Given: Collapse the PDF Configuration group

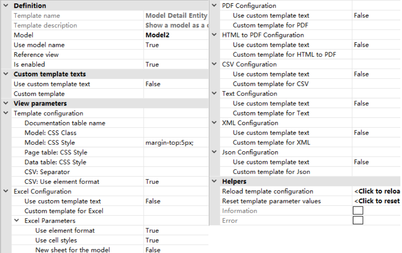Looking at the screenshot, I should click(x=214, y=5).
